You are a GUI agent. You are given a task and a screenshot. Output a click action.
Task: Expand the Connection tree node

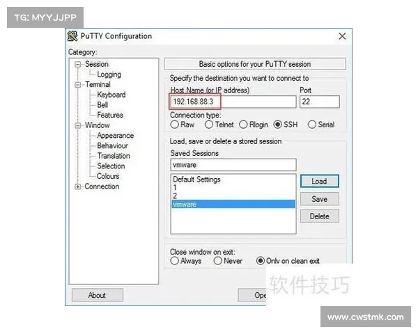tap(78, 186)
